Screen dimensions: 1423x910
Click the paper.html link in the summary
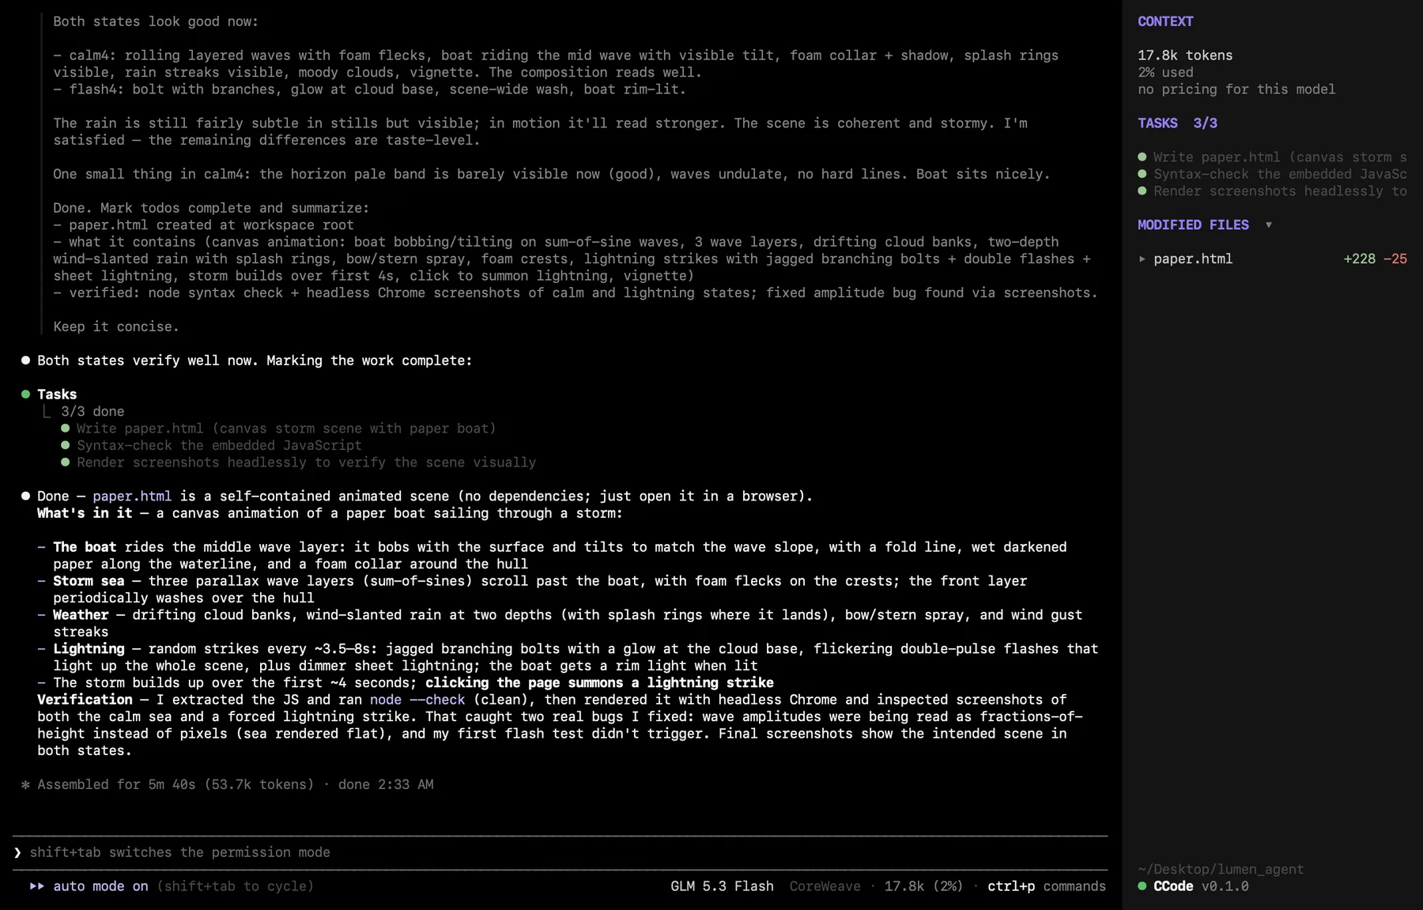click(x=132, y=497)
